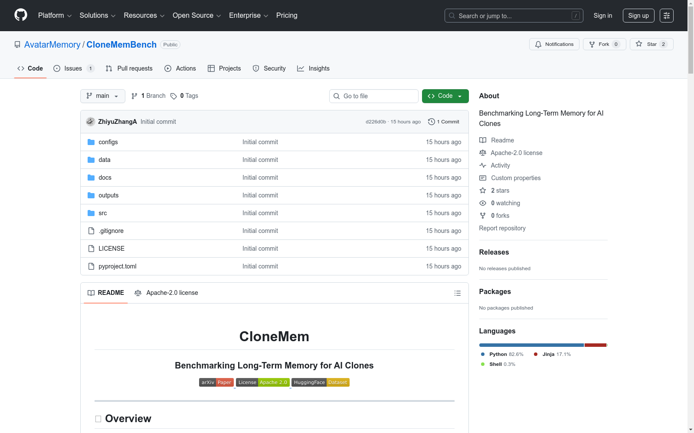Click the Custom properties note icon
Image resolution: width=694 pixels, height=433 pixels.
coord(483,178)
